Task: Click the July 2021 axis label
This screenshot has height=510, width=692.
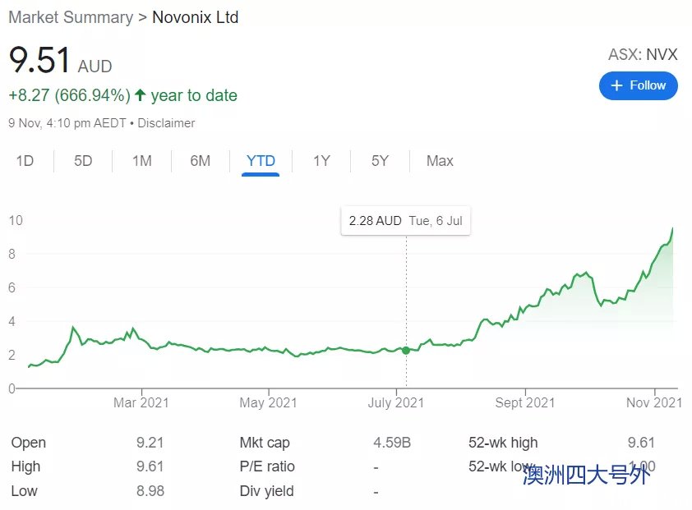Action: (396, 402)
